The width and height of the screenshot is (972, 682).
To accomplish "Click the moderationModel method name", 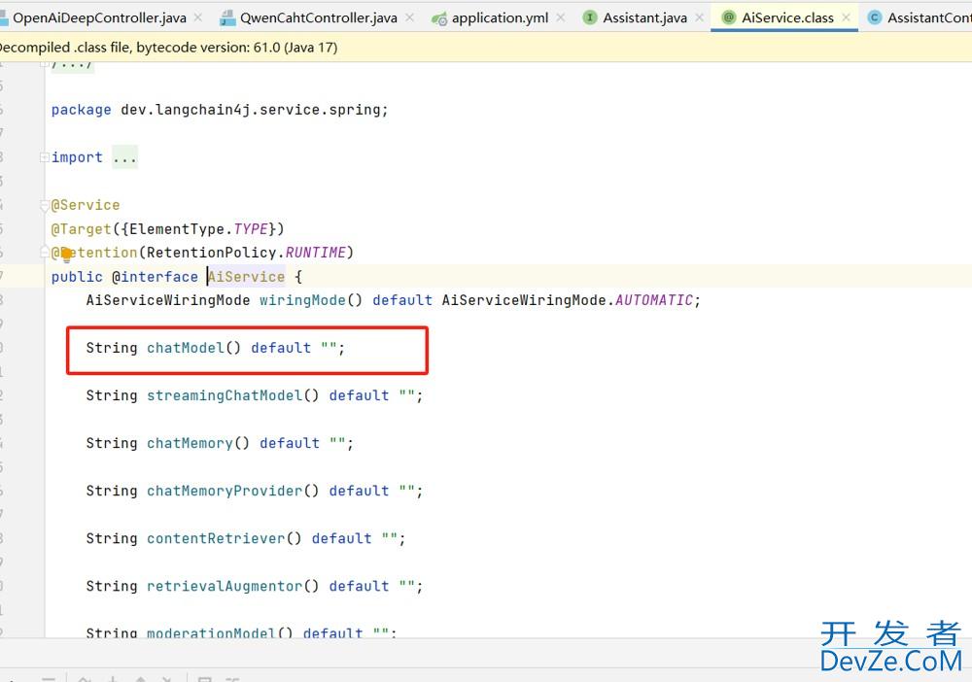I will click(x=211, y=632).
